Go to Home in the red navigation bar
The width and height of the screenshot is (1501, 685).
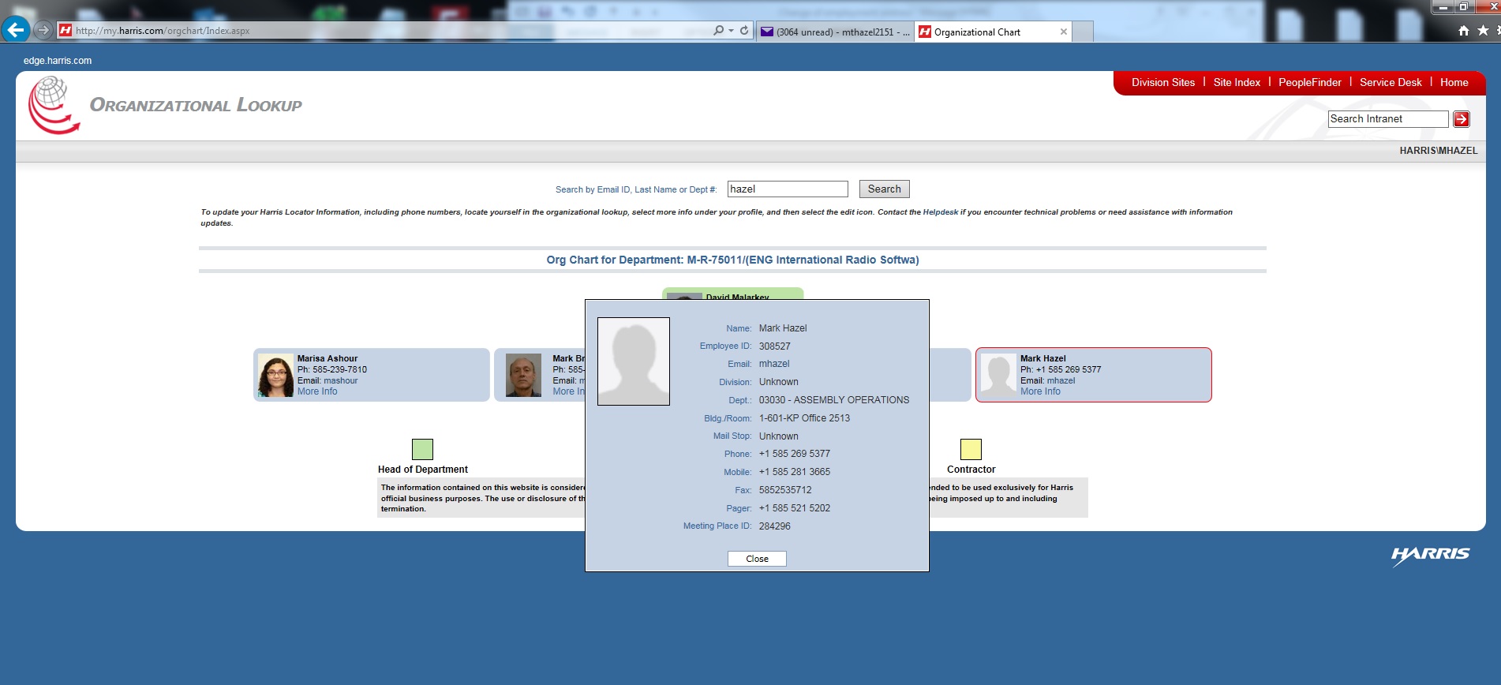(1454, 82)
